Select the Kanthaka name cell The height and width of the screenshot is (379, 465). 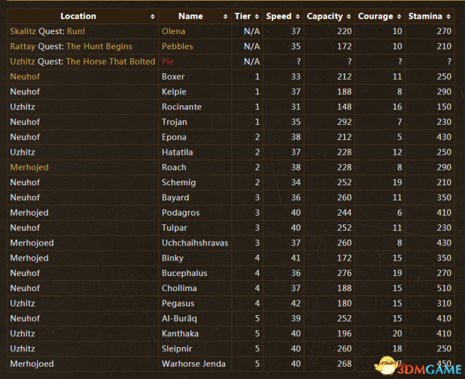point(195,334)
